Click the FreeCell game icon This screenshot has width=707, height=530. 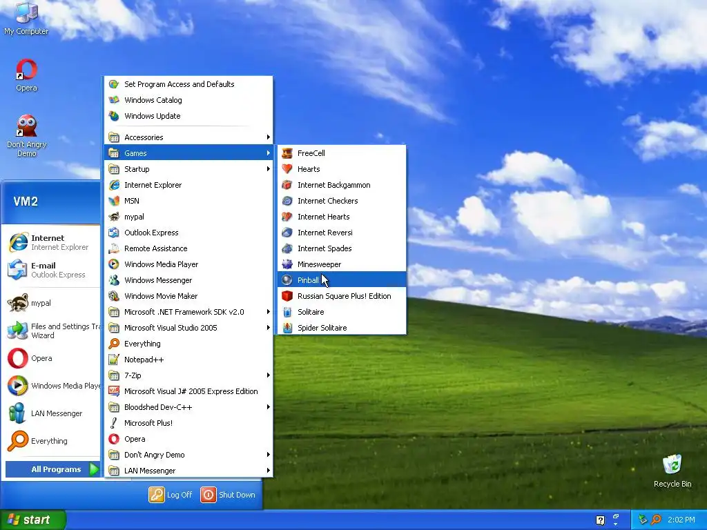(x=287, y=153)
